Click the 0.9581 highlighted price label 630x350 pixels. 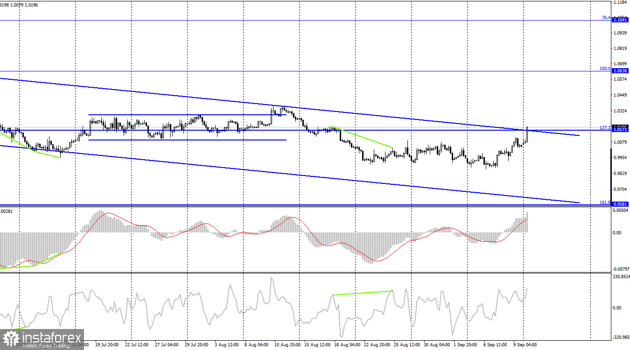[x=621, y=204]
